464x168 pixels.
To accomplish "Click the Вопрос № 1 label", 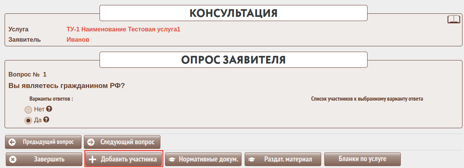I will click(27, 74).
